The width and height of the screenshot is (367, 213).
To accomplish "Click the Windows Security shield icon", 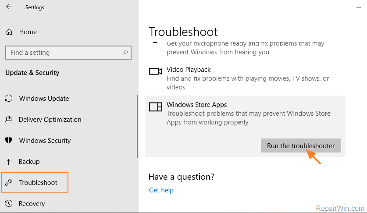I will (9, 141).
